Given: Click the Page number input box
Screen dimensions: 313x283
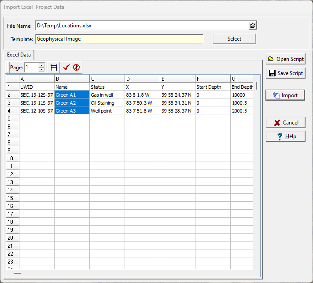Looking at the screenshot, I should click(31, 68).
